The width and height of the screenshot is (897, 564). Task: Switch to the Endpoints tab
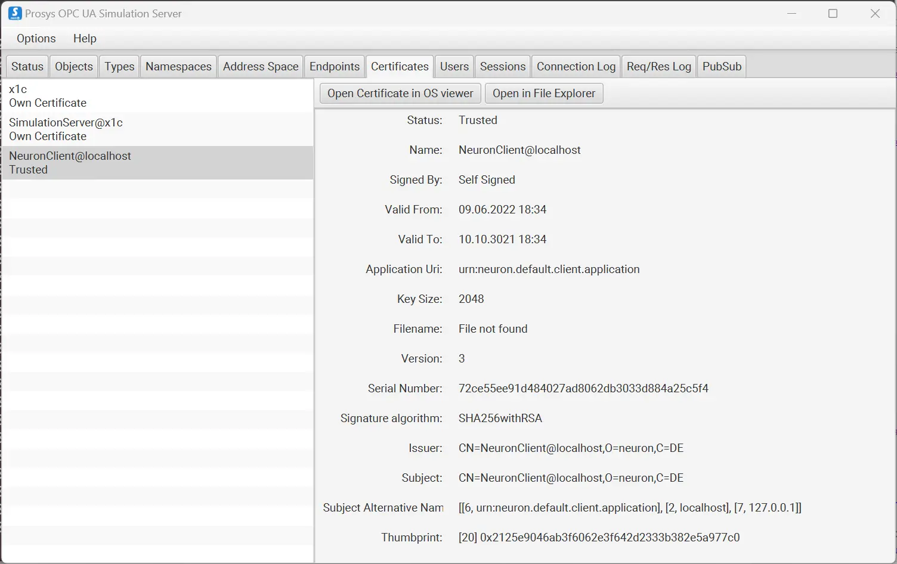tap(334, 66)
